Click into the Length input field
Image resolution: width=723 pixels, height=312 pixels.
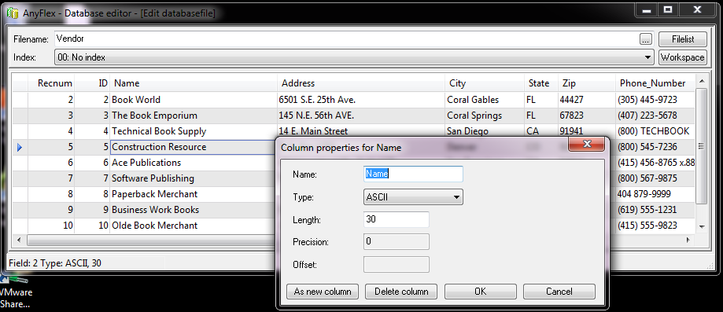(x=397, y=219)
